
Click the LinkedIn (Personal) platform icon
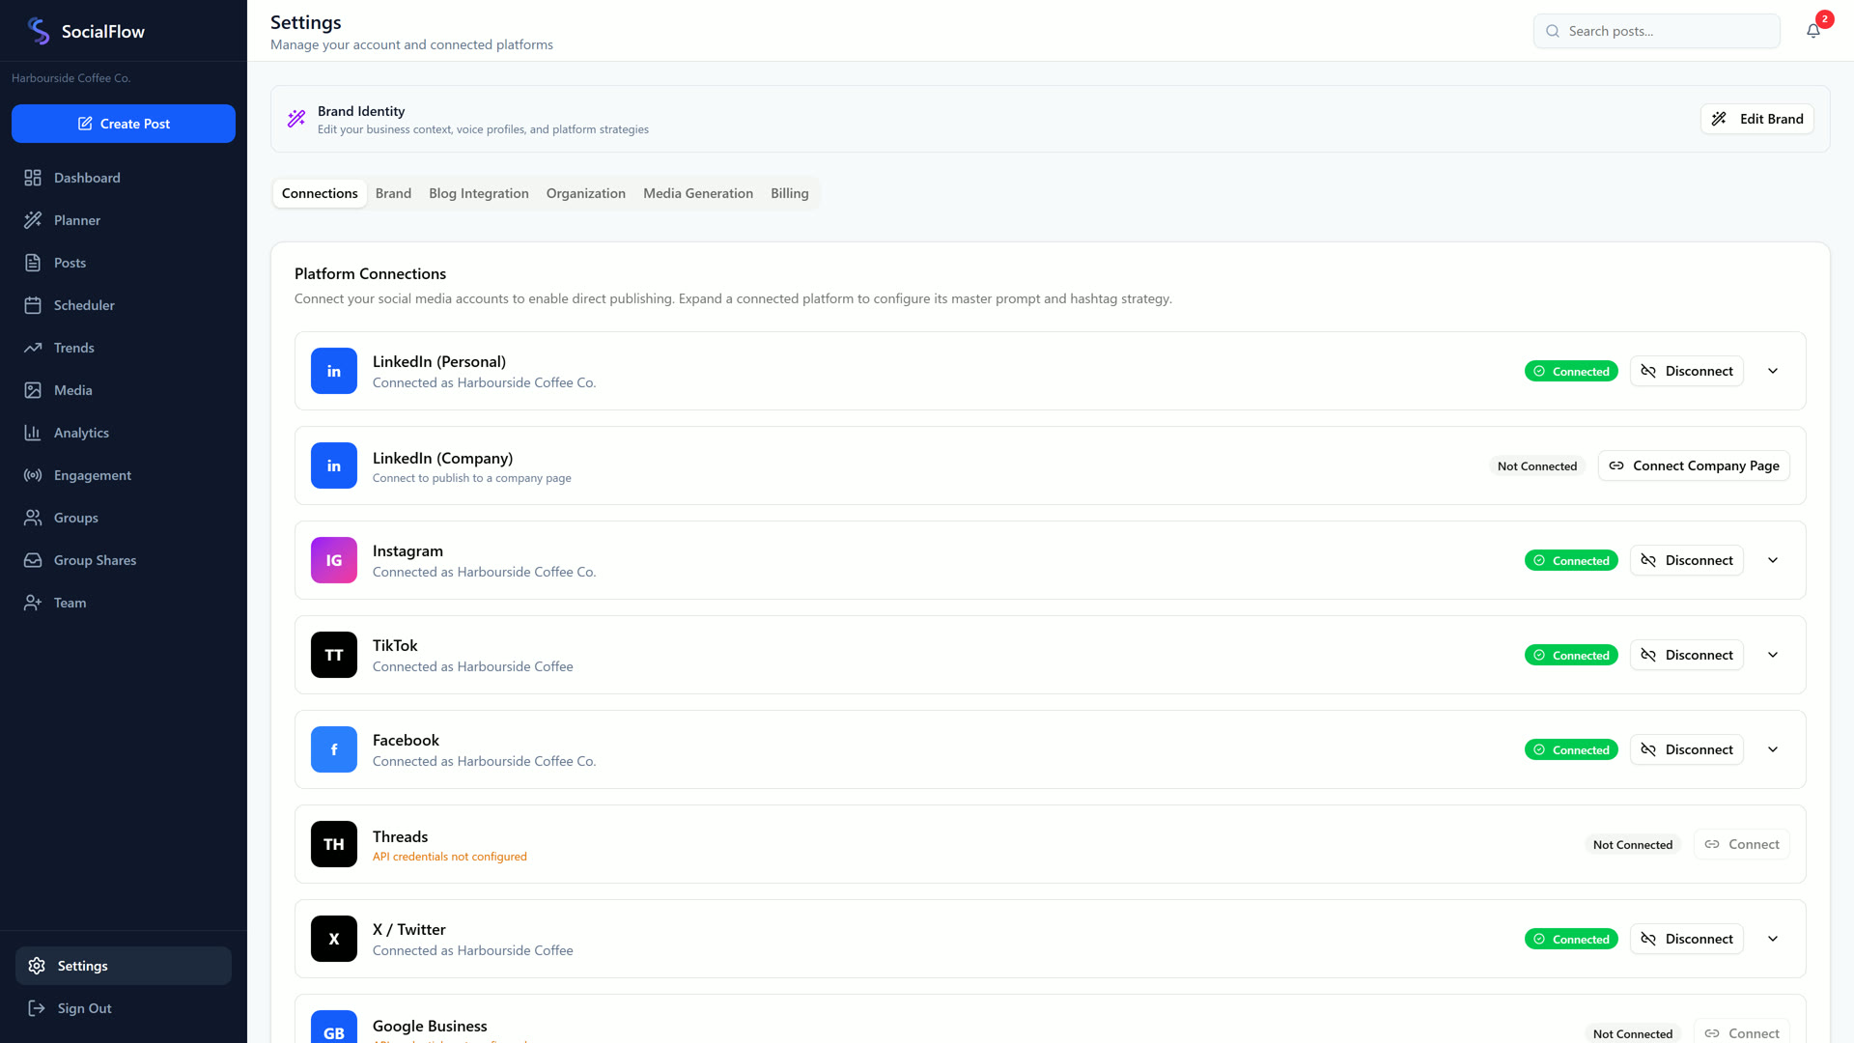click(x=334, y=371)
